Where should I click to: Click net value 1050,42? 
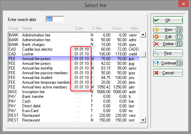[x=104, y=87]
